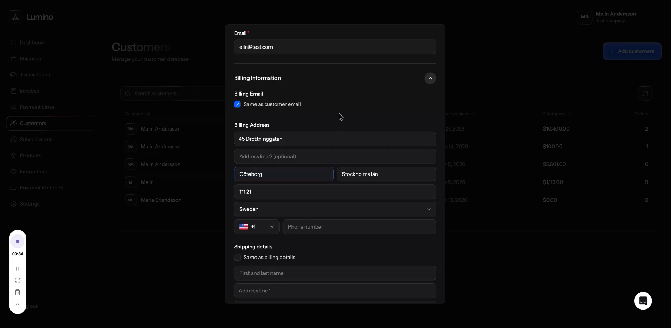Image resolution: width=671 pixels, height=328 pixels.
Task: Go to Balances in sidebar
Action: [30, 59]
